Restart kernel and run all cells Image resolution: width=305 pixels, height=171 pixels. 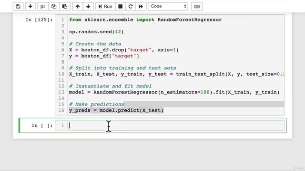tap(141, 6)
